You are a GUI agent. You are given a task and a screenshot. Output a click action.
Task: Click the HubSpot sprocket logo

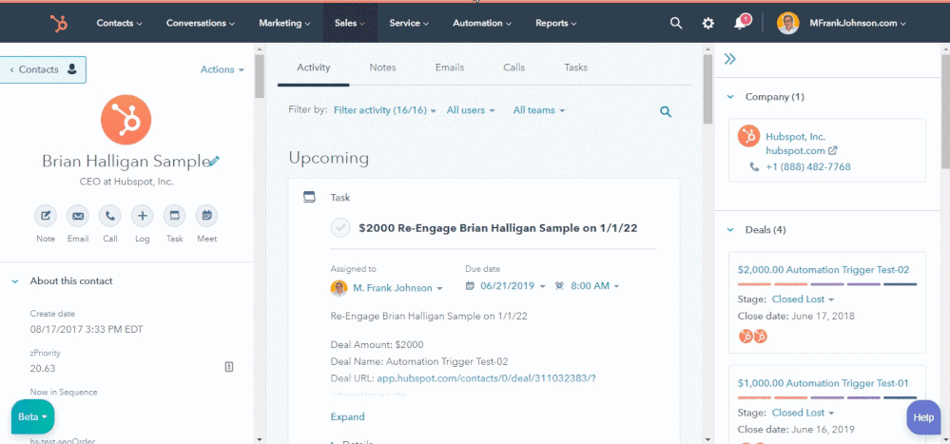[59, 23]
